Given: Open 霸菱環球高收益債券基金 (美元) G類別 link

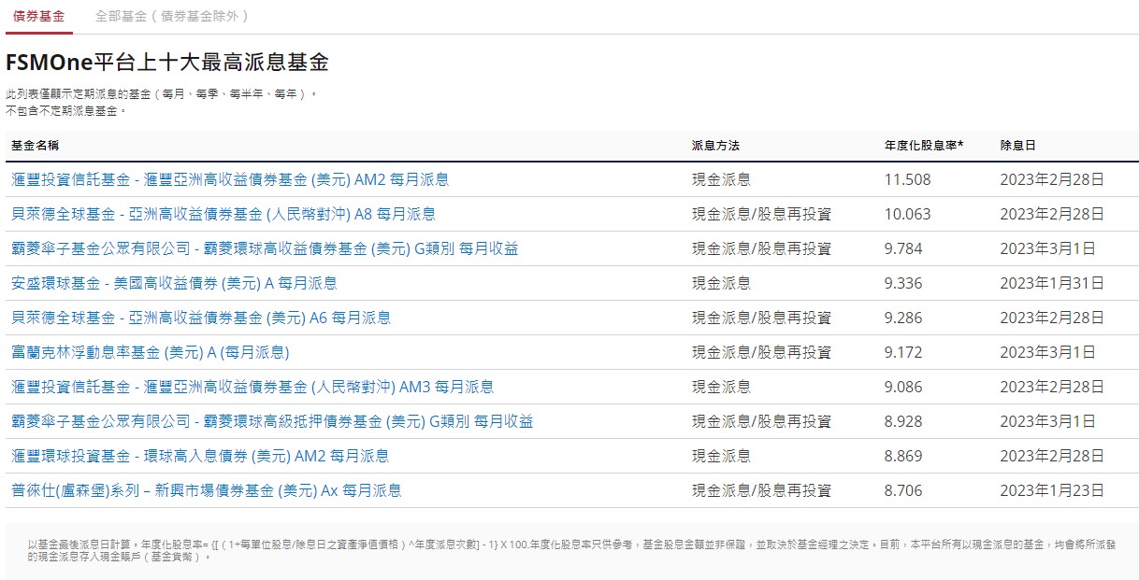Looking at the screenshot, I should pyautogui.click(x=265, y=248).
